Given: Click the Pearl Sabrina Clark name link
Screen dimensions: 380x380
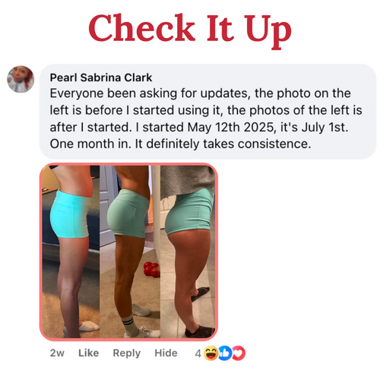Looking at the screenshot, I should tap(101, 78).
